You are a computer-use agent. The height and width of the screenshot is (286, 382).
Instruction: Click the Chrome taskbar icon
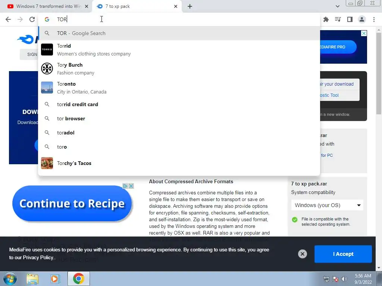78,279
